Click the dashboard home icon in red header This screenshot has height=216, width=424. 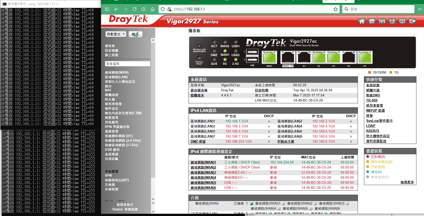[362, 21]
